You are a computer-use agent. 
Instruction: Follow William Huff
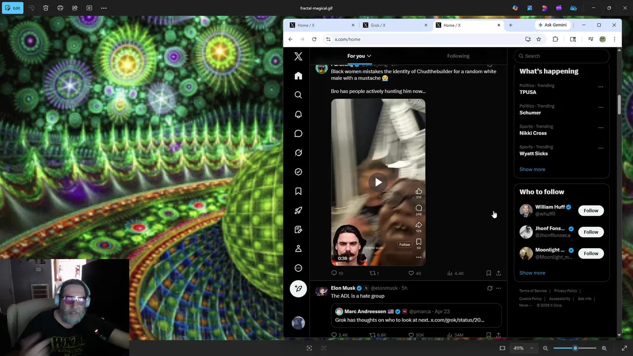tap(590, 211)
